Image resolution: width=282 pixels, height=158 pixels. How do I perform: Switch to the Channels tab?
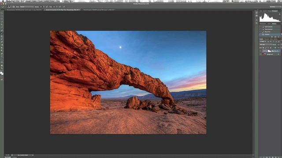point(267,39)
